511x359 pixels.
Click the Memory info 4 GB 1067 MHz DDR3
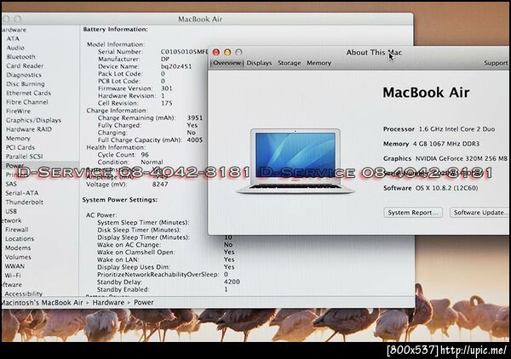pos(446,144)
